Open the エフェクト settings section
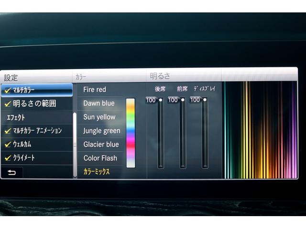 tap(16, 117)
